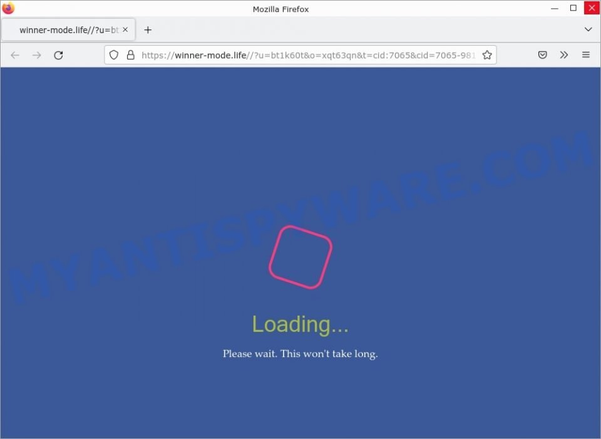Click the pink loading spinner square

(x=300, y=257)
